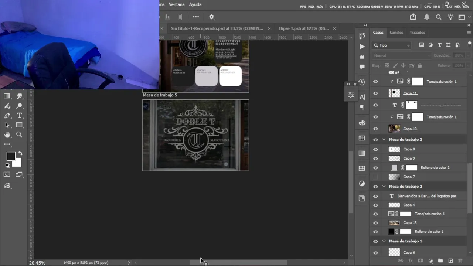473x266 pixels.
Task: Lock all layer properties padlock icon
Action: tap(420, 66)
